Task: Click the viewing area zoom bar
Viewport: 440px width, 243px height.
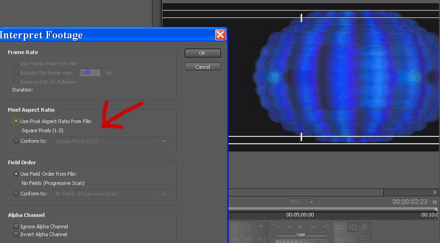Action: click(332, 209)
